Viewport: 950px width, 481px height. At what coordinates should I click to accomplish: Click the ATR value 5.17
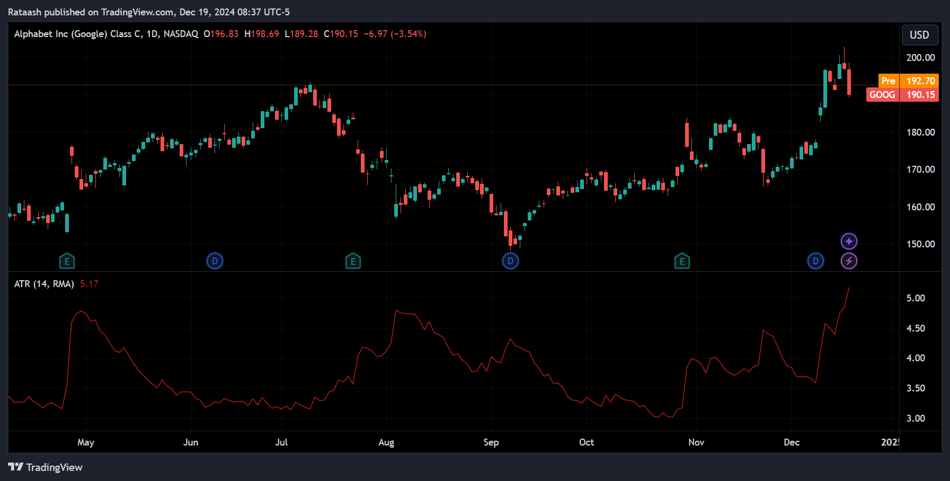click(x=89, y=284)
